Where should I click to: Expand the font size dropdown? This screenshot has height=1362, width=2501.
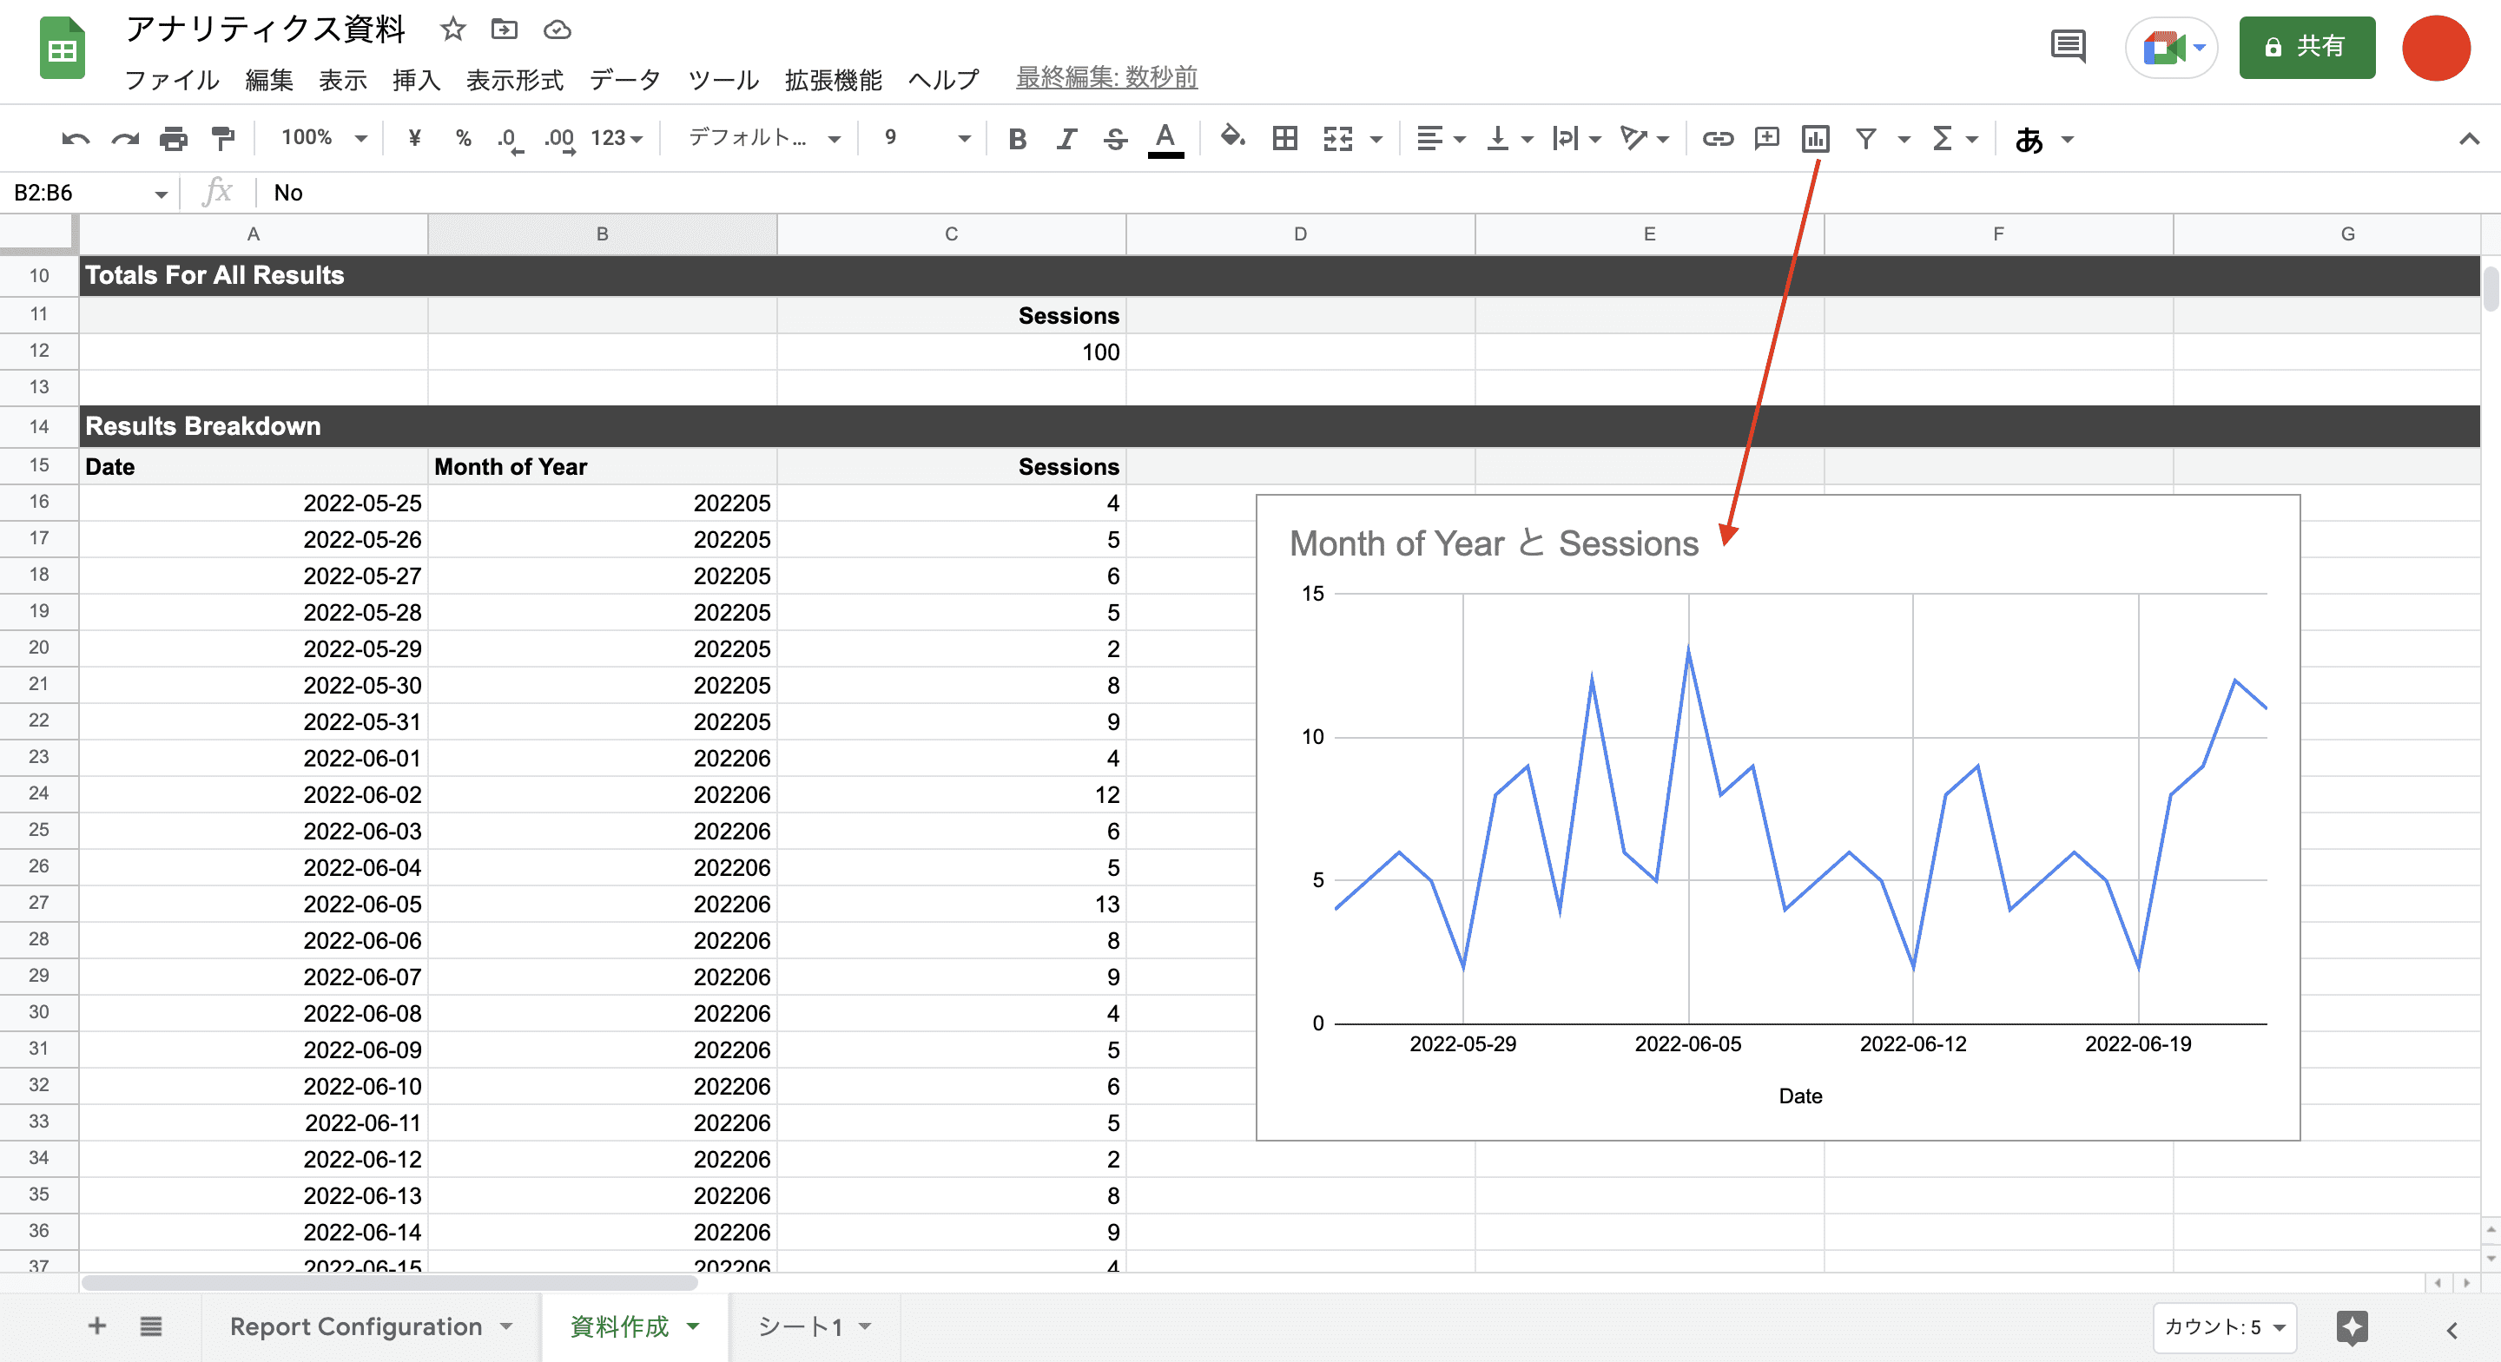(963, 139)
